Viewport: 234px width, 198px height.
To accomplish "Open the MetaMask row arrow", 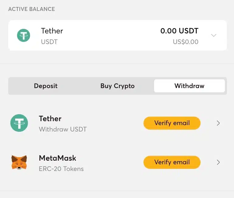I will coord(218,162).
